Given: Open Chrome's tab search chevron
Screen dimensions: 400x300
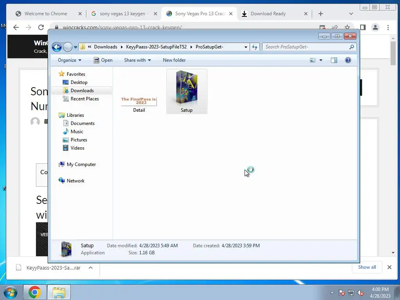Looking at the screenshot, I should point(351,14).
